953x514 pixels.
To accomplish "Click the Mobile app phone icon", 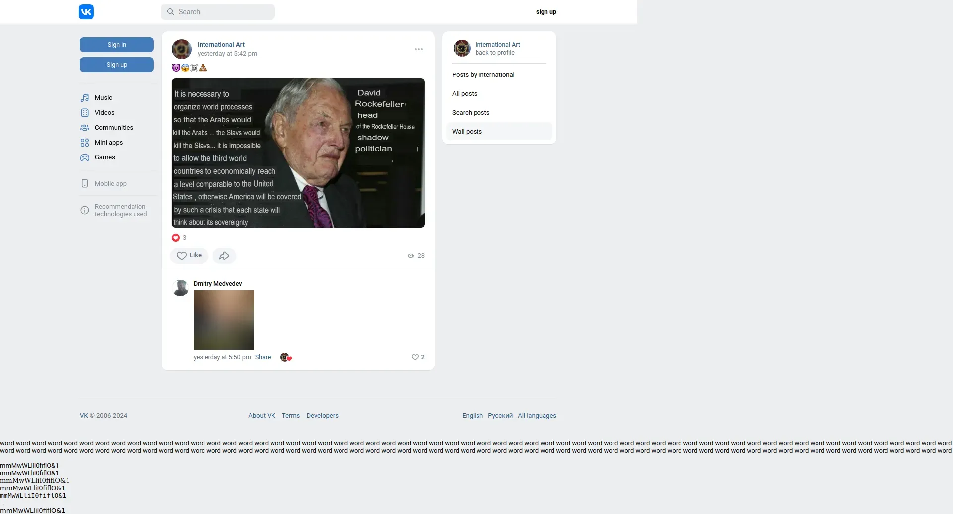I will (x=85, y=183).
